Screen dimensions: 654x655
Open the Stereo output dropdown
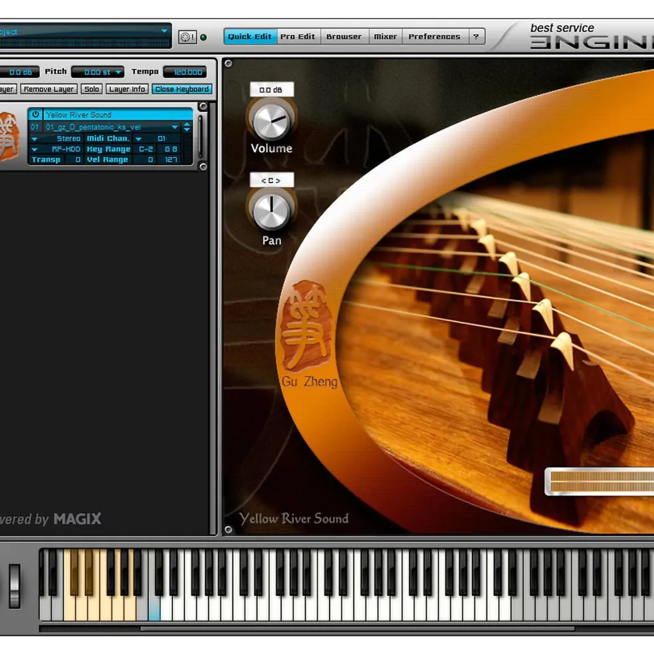pos(35,139)
